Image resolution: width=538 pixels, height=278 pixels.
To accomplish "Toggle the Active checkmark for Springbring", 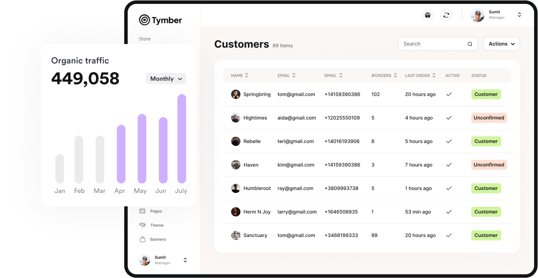I will 449,94.
